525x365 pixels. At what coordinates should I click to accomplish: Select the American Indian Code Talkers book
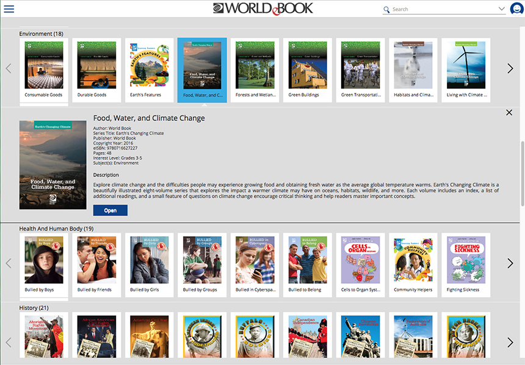(x=202, y=336)
